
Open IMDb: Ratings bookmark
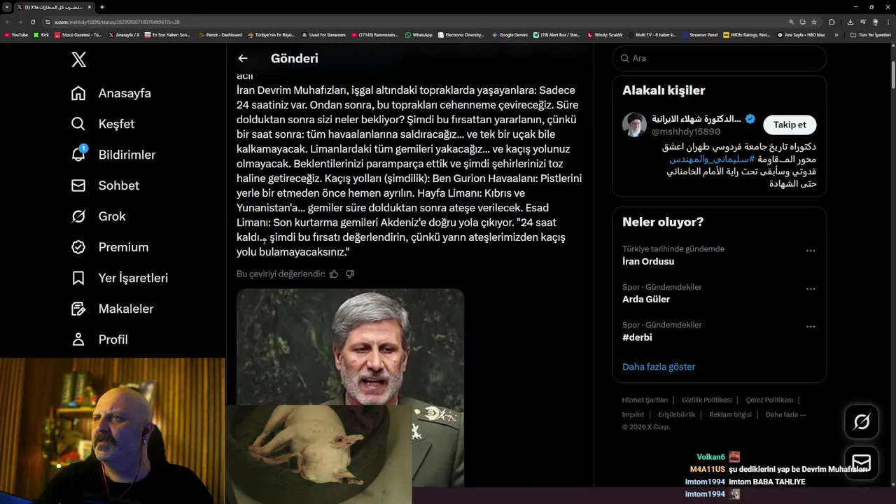coord(747,34)
